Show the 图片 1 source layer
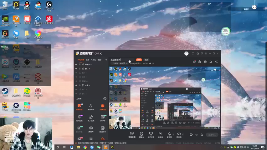The height and width of the screenshot is (150, 267). click(x=76, y=73)
